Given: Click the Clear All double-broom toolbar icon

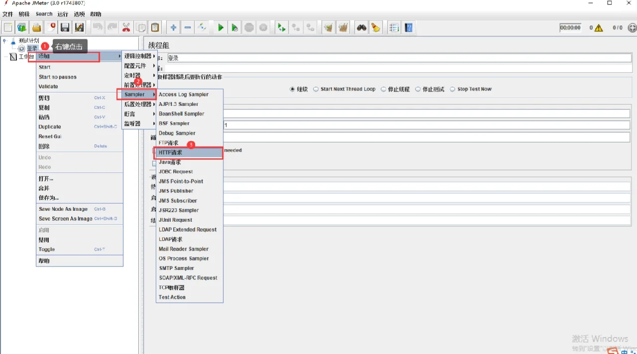Looking at the screenshot, I should click(343, 27).
